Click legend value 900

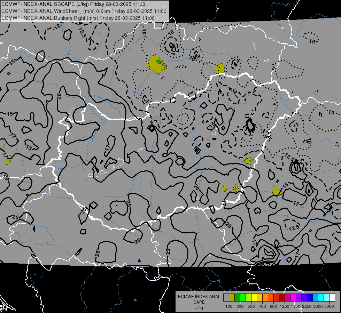pos(273,306)
